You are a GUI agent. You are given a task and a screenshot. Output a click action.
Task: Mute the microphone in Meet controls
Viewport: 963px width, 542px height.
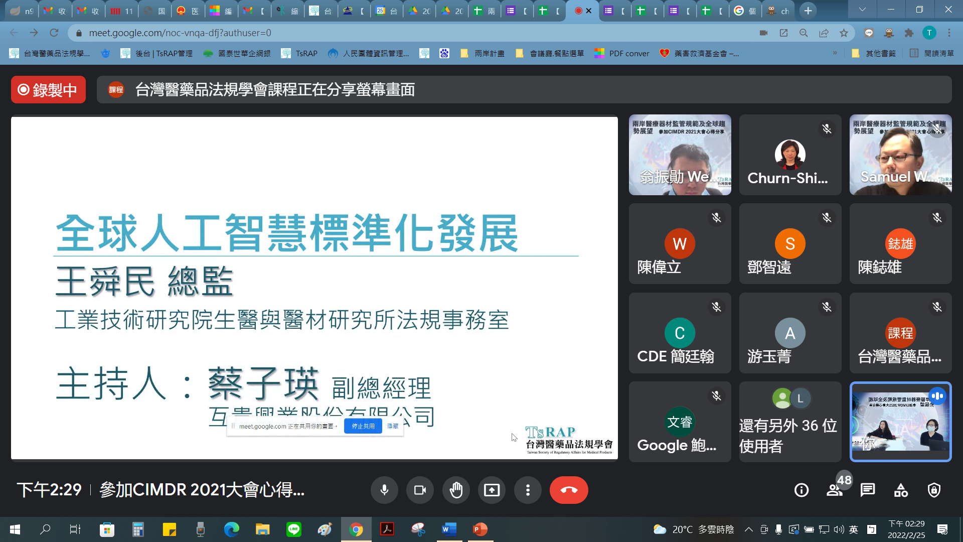384,490
